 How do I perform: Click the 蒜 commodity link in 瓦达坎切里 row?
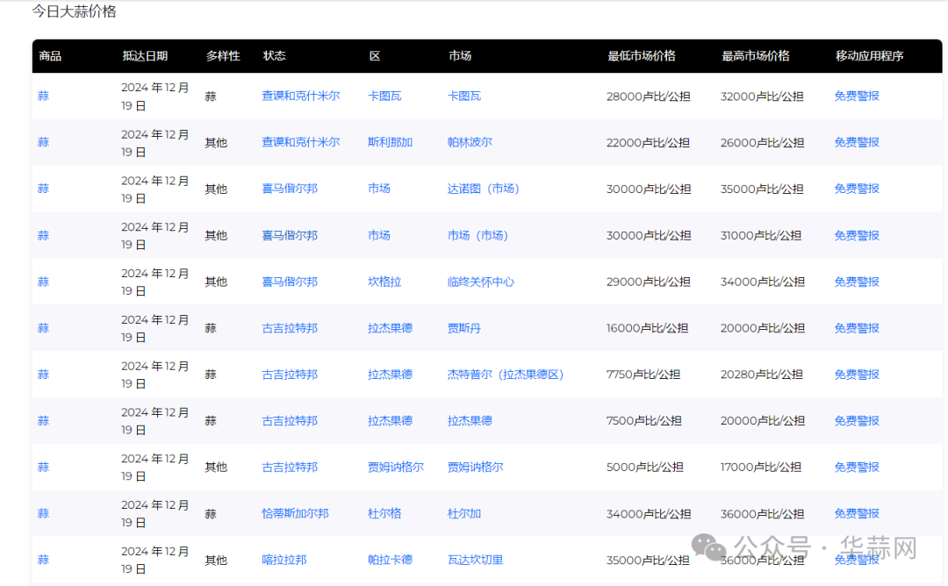pyautogui.click(x=43, y=560)
